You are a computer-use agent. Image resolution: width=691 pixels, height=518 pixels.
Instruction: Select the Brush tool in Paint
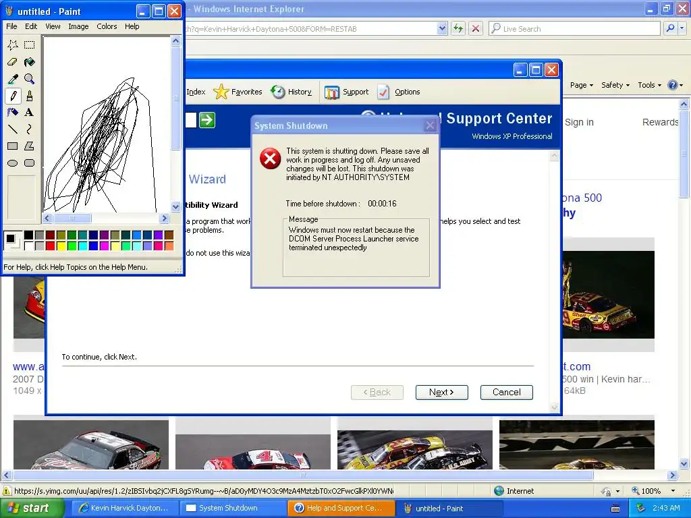point(30,96)
